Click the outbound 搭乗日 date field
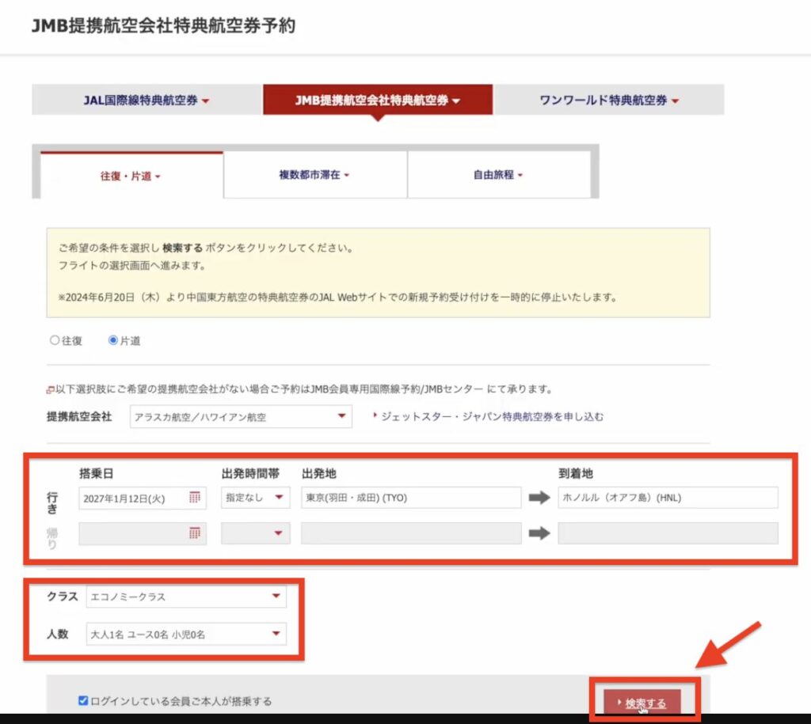The height and width of the screenshot is (724, 811). 143,498
